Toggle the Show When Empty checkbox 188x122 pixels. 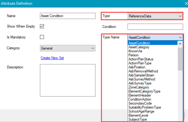click(x=42, y=26)
